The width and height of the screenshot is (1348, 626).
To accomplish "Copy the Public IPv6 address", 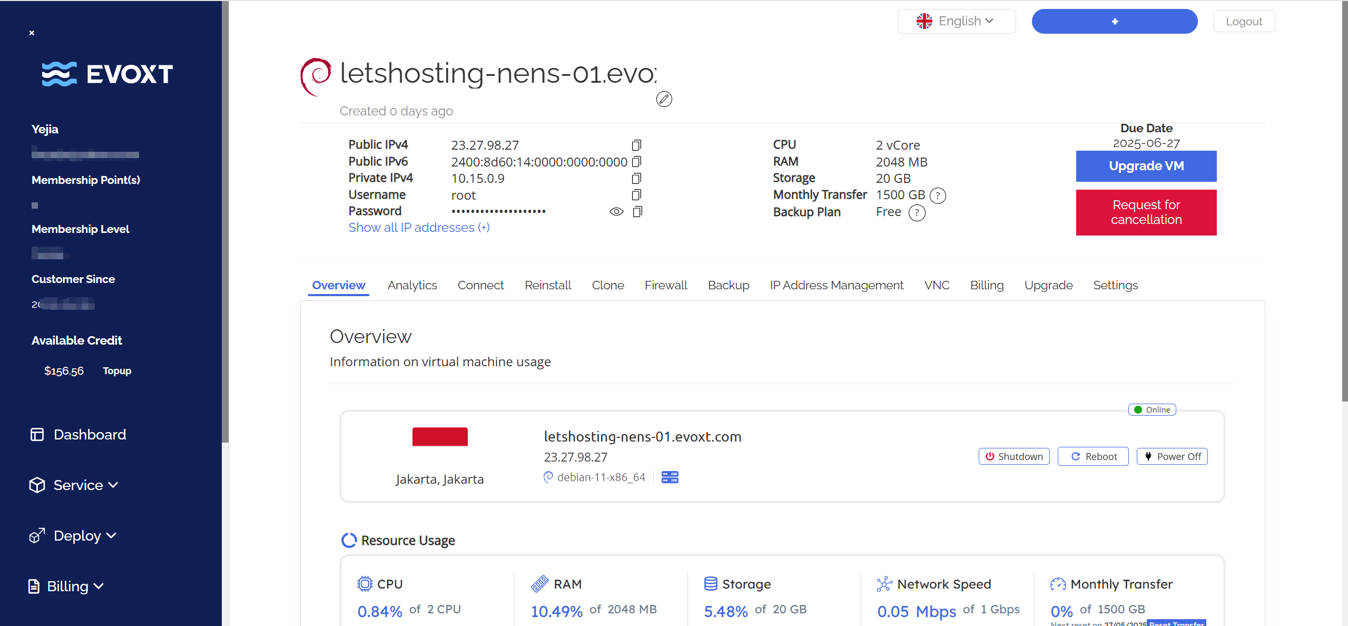I will tap(636, 161).
